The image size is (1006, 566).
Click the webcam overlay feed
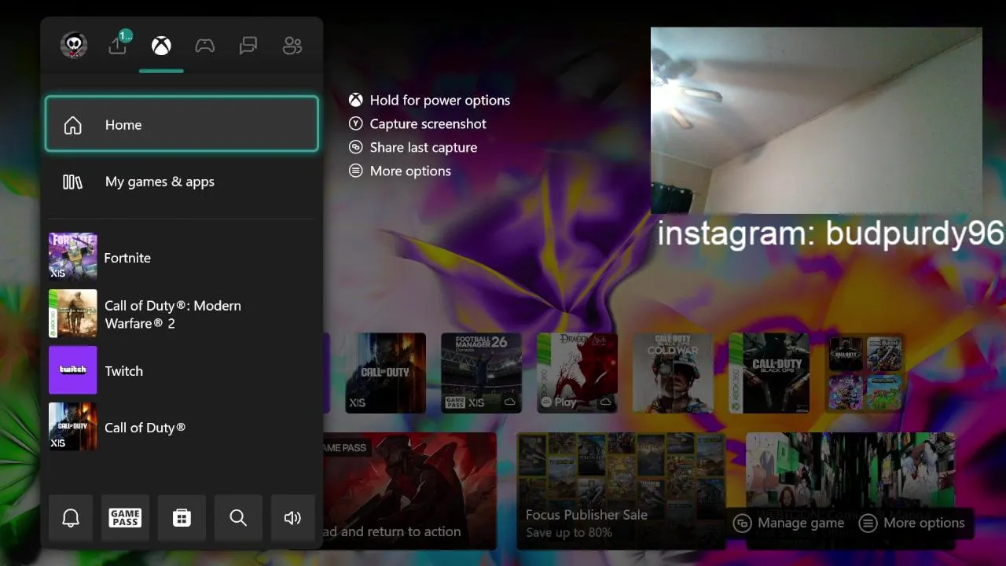click(816, 120)
